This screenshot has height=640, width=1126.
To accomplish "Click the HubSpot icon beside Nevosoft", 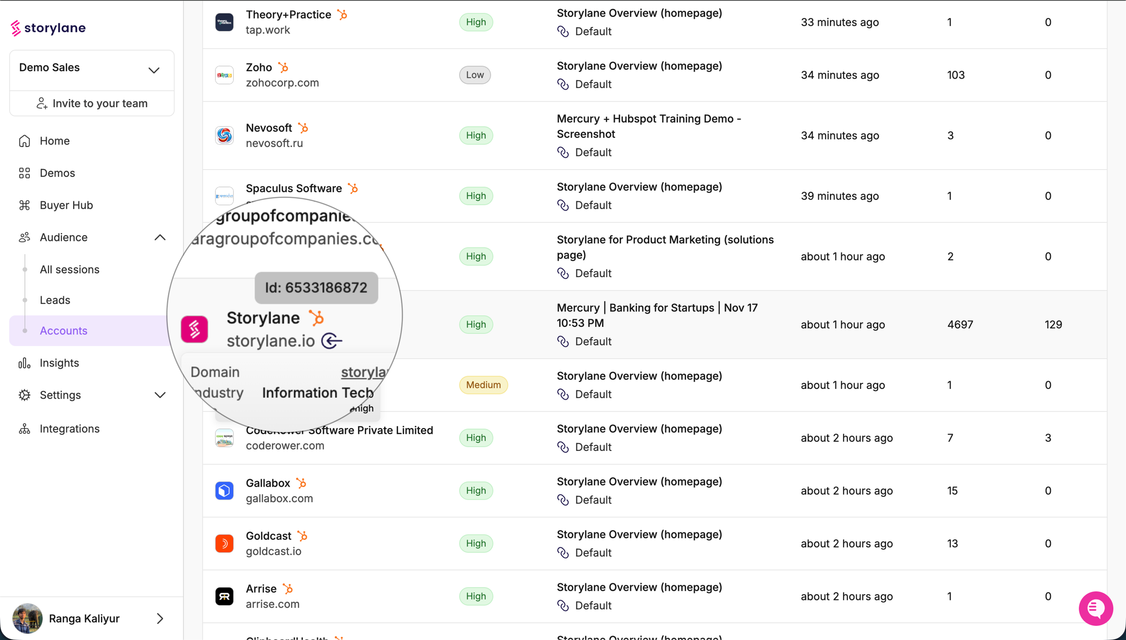I will click(303, 128).
